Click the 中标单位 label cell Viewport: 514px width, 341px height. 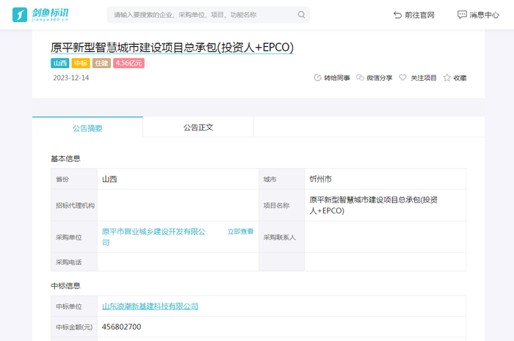click(x=74, y=307)
